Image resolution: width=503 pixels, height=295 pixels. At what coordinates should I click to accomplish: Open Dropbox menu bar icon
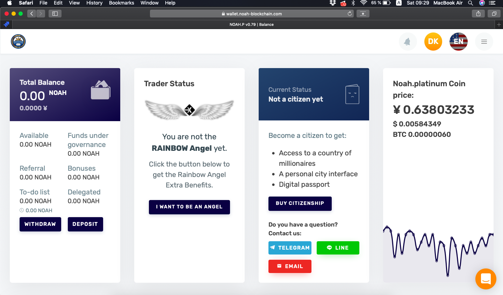coord(332,3)
